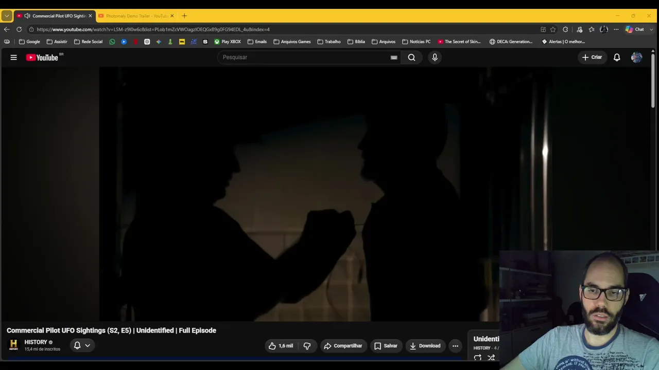Close the Commercial Pilot UFO tab
Image resolution: width=659 pixels, height=370 pixels.
90,16
